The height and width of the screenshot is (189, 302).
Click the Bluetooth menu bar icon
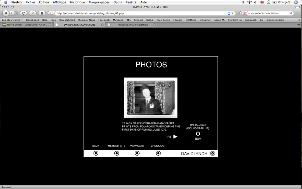243,2
